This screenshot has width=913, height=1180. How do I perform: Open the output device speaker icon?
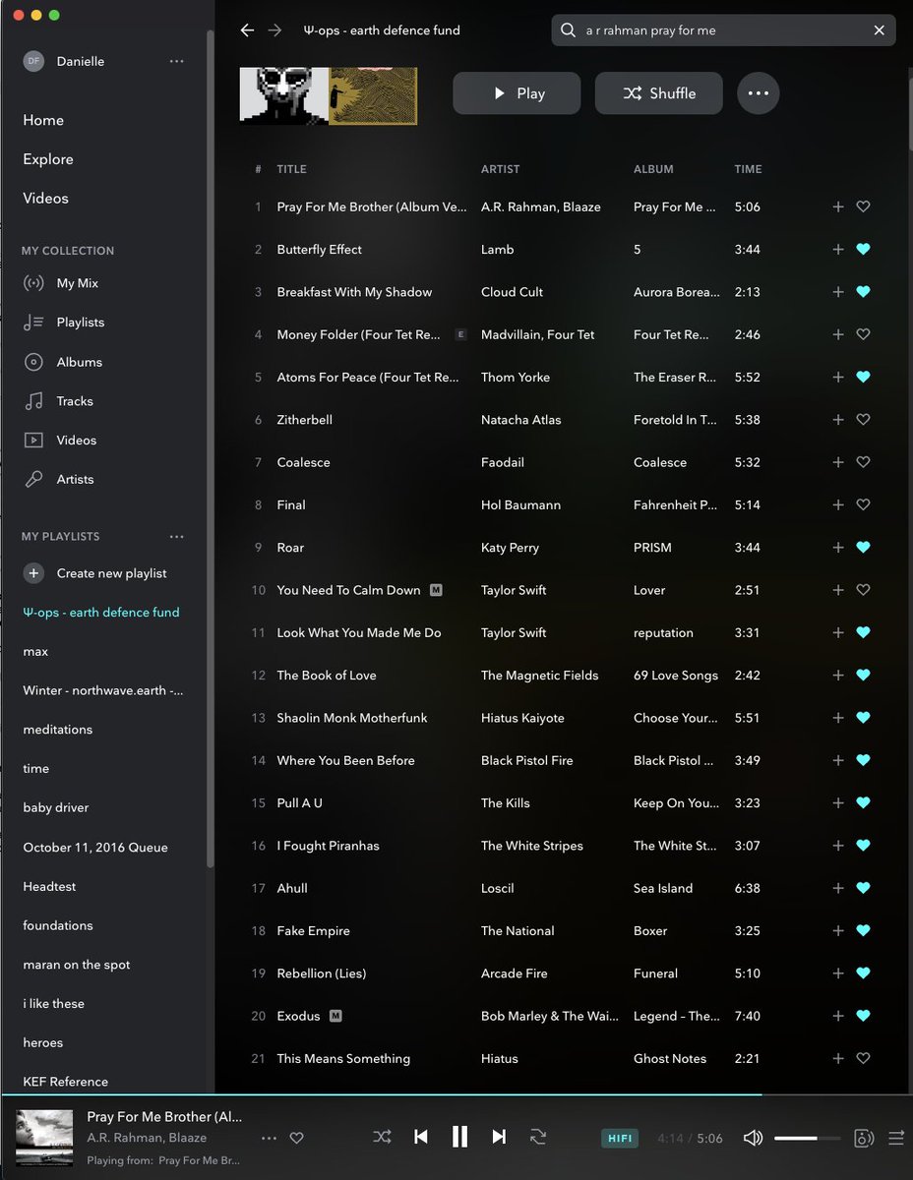(x=864, y=1138)
